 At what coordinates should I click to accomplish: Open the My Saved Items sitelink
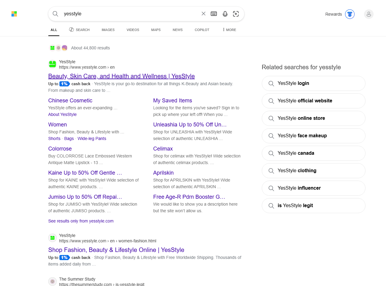coord(172,101)
